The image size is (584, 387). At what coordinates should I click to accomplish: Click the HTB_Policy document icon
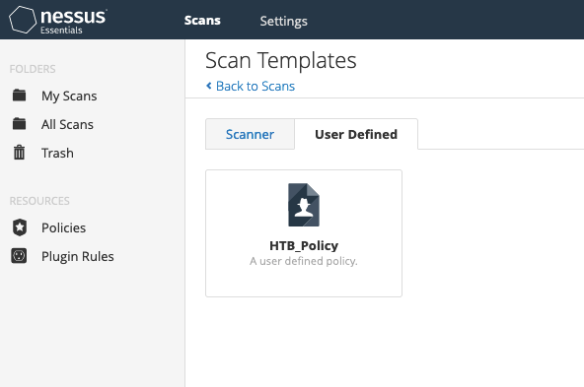click(x=304, y=205)
